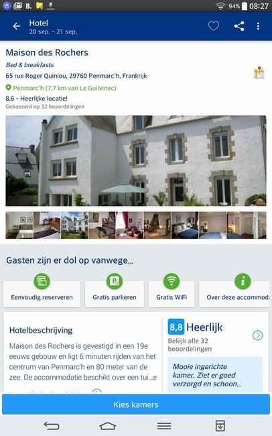
Task: Share this hotel listing
Action: [x=239, y=26]
